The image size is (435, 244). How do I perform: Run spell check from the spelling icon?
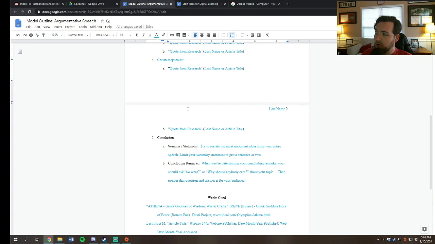tap(37, 35)
